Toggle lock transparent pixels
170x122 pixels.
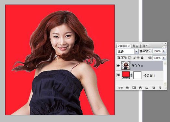pyautogui.click(x=130, y=58)
